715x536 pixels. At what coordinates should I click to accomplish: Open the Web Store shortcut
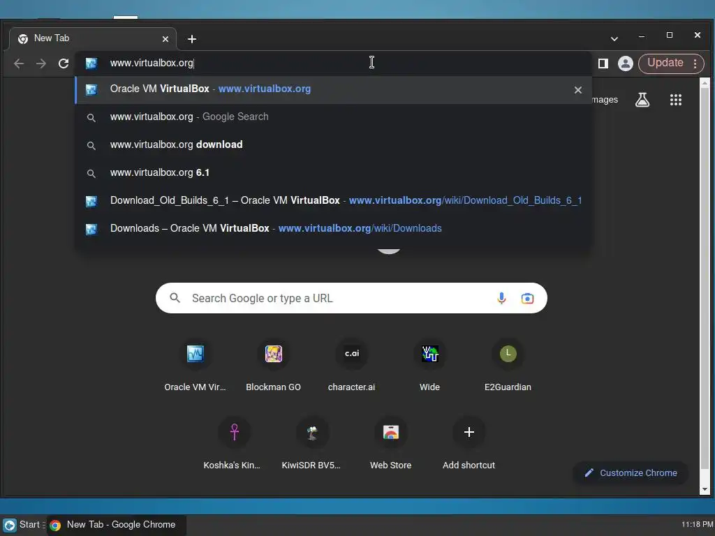391,445
